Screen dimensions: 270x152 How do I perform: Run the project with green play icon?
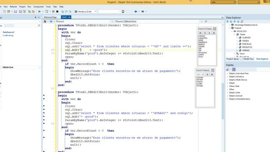[x=39, y=11]
